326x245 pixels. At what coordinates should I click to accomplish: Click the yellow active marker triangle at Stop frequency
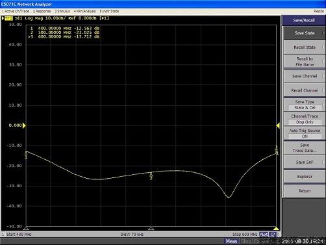point(276,228)
